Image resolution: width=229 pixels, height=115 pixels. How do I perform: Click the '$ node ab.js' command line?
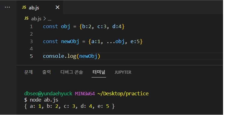point(41,100)
